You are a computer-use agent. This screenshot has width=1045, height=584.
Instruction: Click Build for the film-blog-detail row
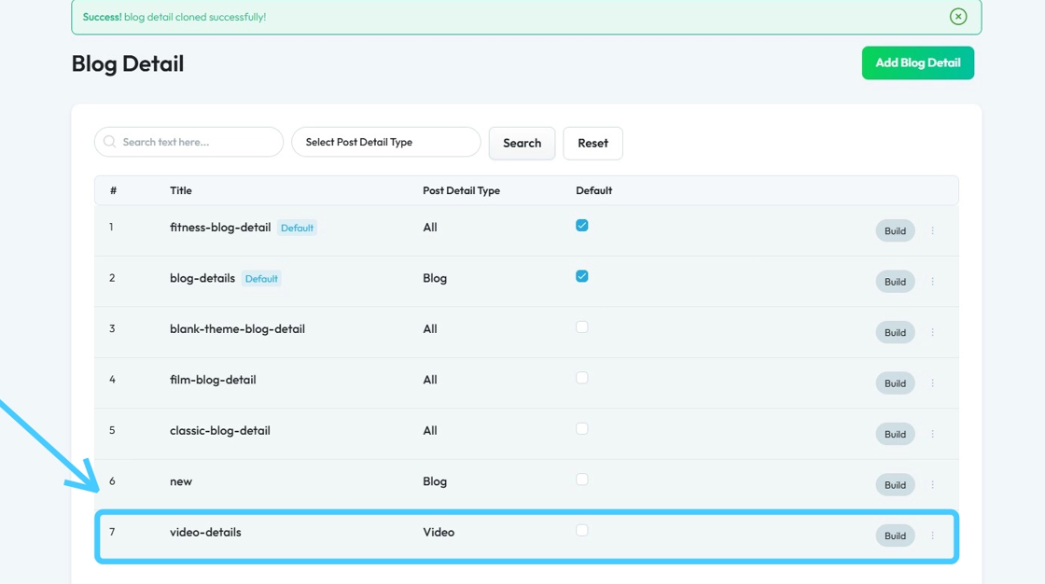coord(895,383)
